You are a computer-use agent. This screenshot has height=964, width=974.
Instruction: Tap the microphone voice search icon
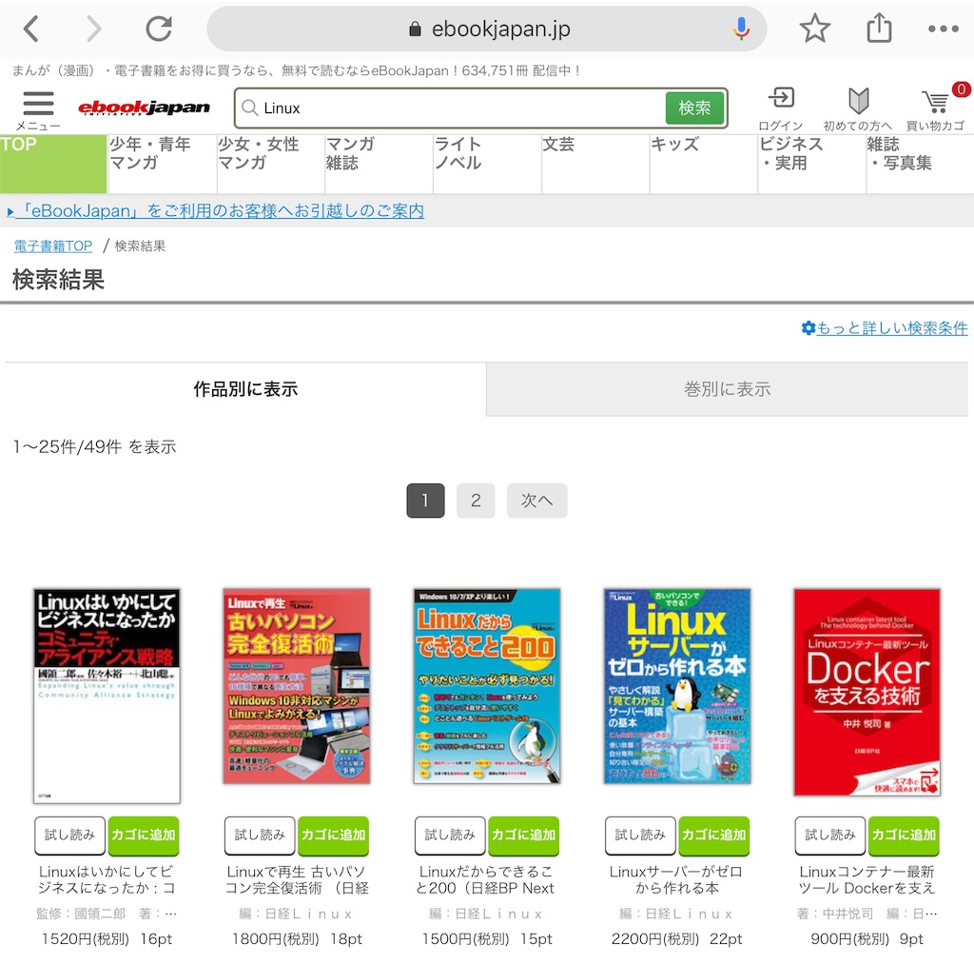[x=740, y=29]
